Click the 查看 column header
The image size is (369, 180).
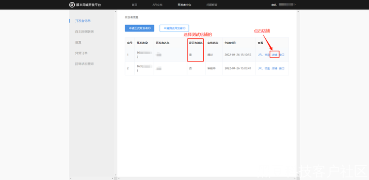[x=260, y=43]
